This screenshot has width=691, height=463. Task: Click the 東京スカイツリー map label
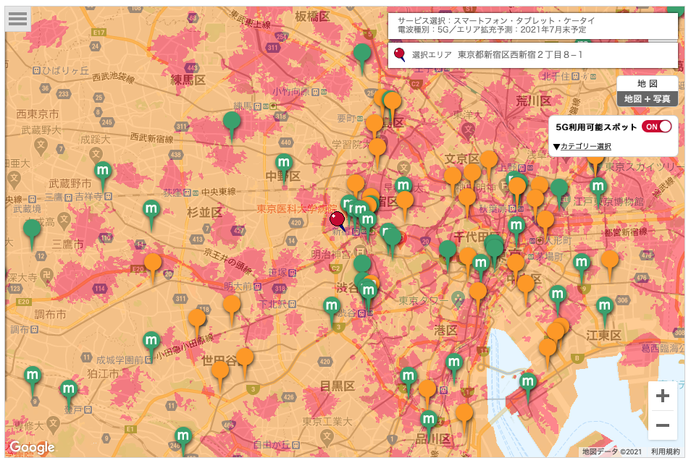coord(645,166)
